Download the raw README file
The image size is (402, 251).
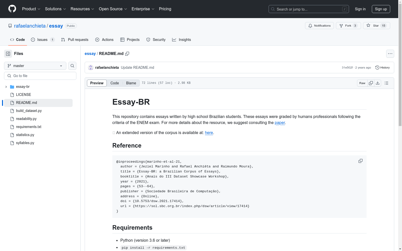pos(378,83)
